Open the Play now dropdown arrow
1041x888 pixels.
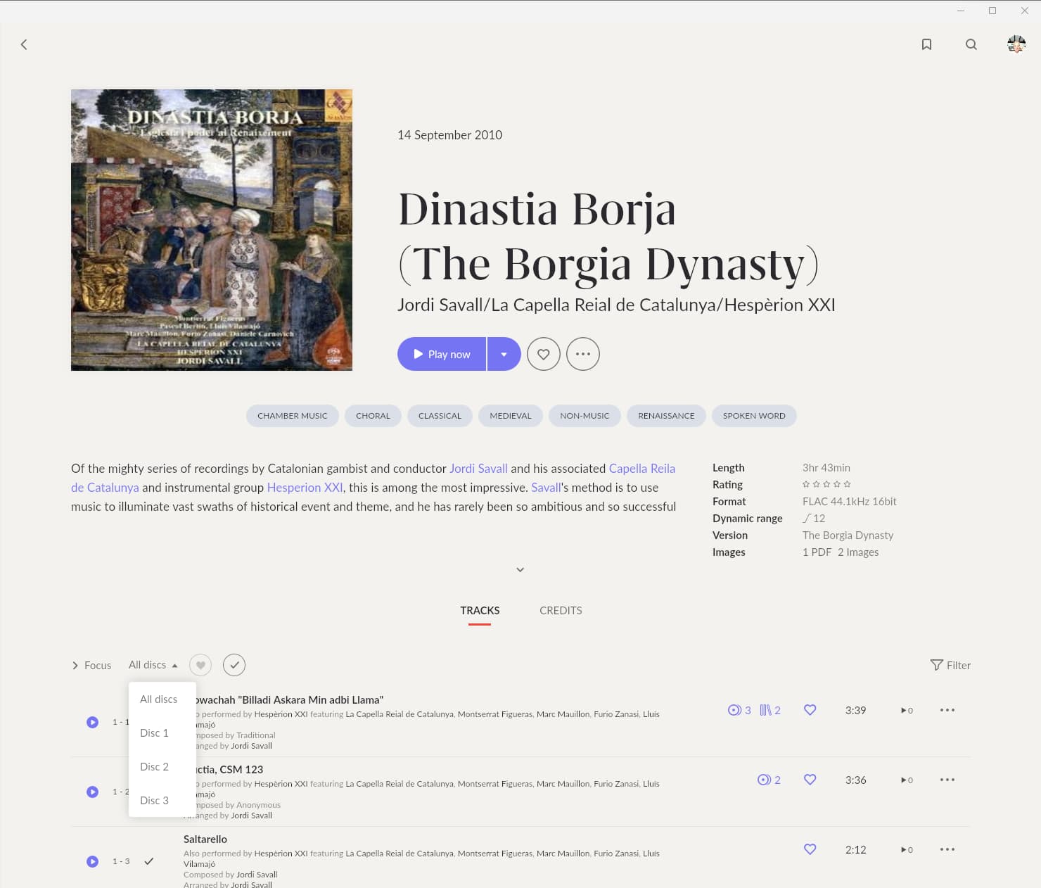pyautogui.click(x=504, y=354)
